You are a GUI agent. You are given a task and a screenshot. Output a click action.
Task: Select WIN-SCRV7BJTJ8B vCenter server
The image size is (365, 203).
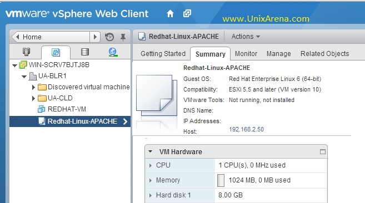(x=59, y=65)
